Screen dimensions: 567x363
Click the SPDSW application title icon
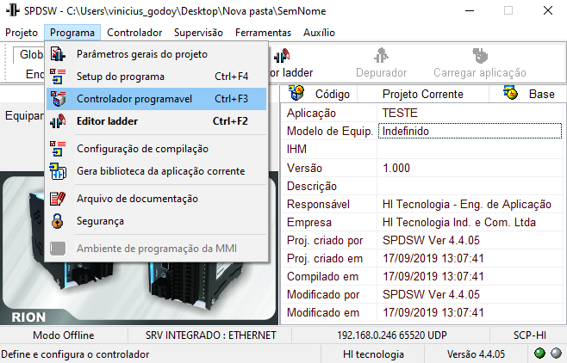(12, 10)
